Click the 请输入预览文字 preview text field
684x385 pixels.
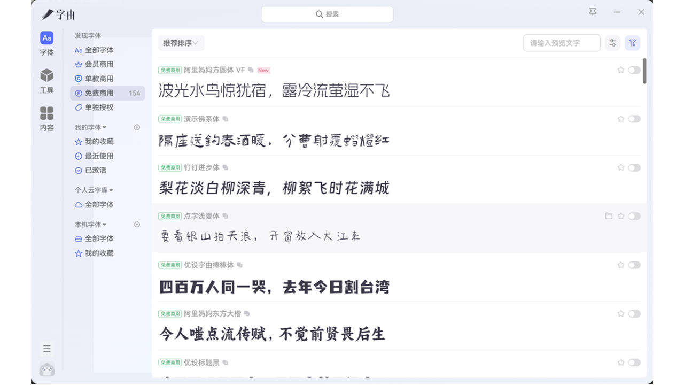[x=561, y=43]
